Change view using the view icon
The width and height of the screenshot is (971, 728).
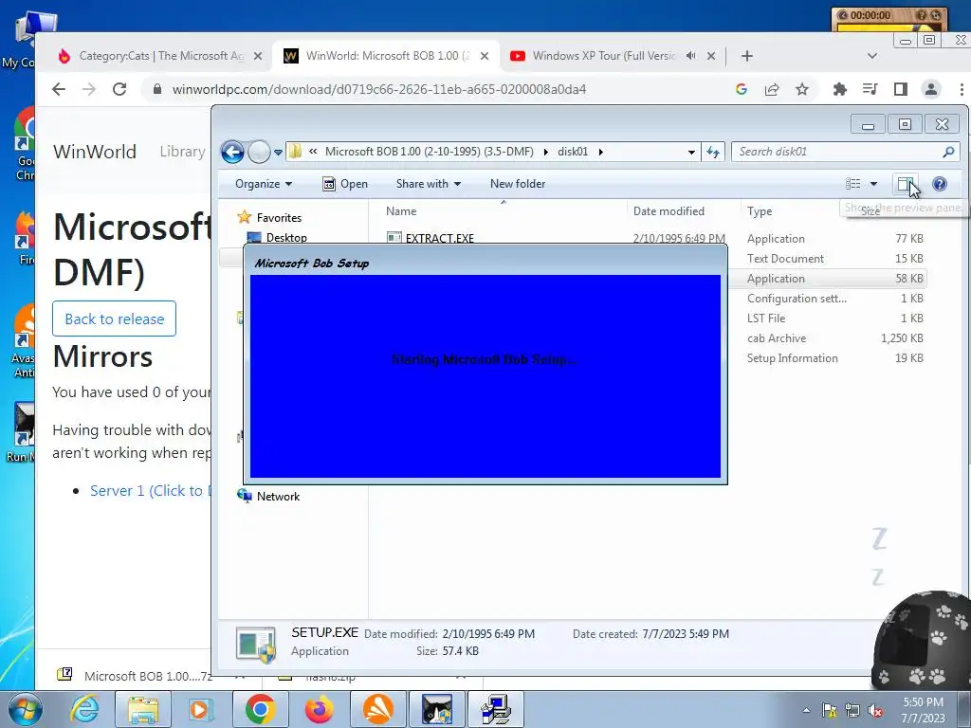point(853,184)
